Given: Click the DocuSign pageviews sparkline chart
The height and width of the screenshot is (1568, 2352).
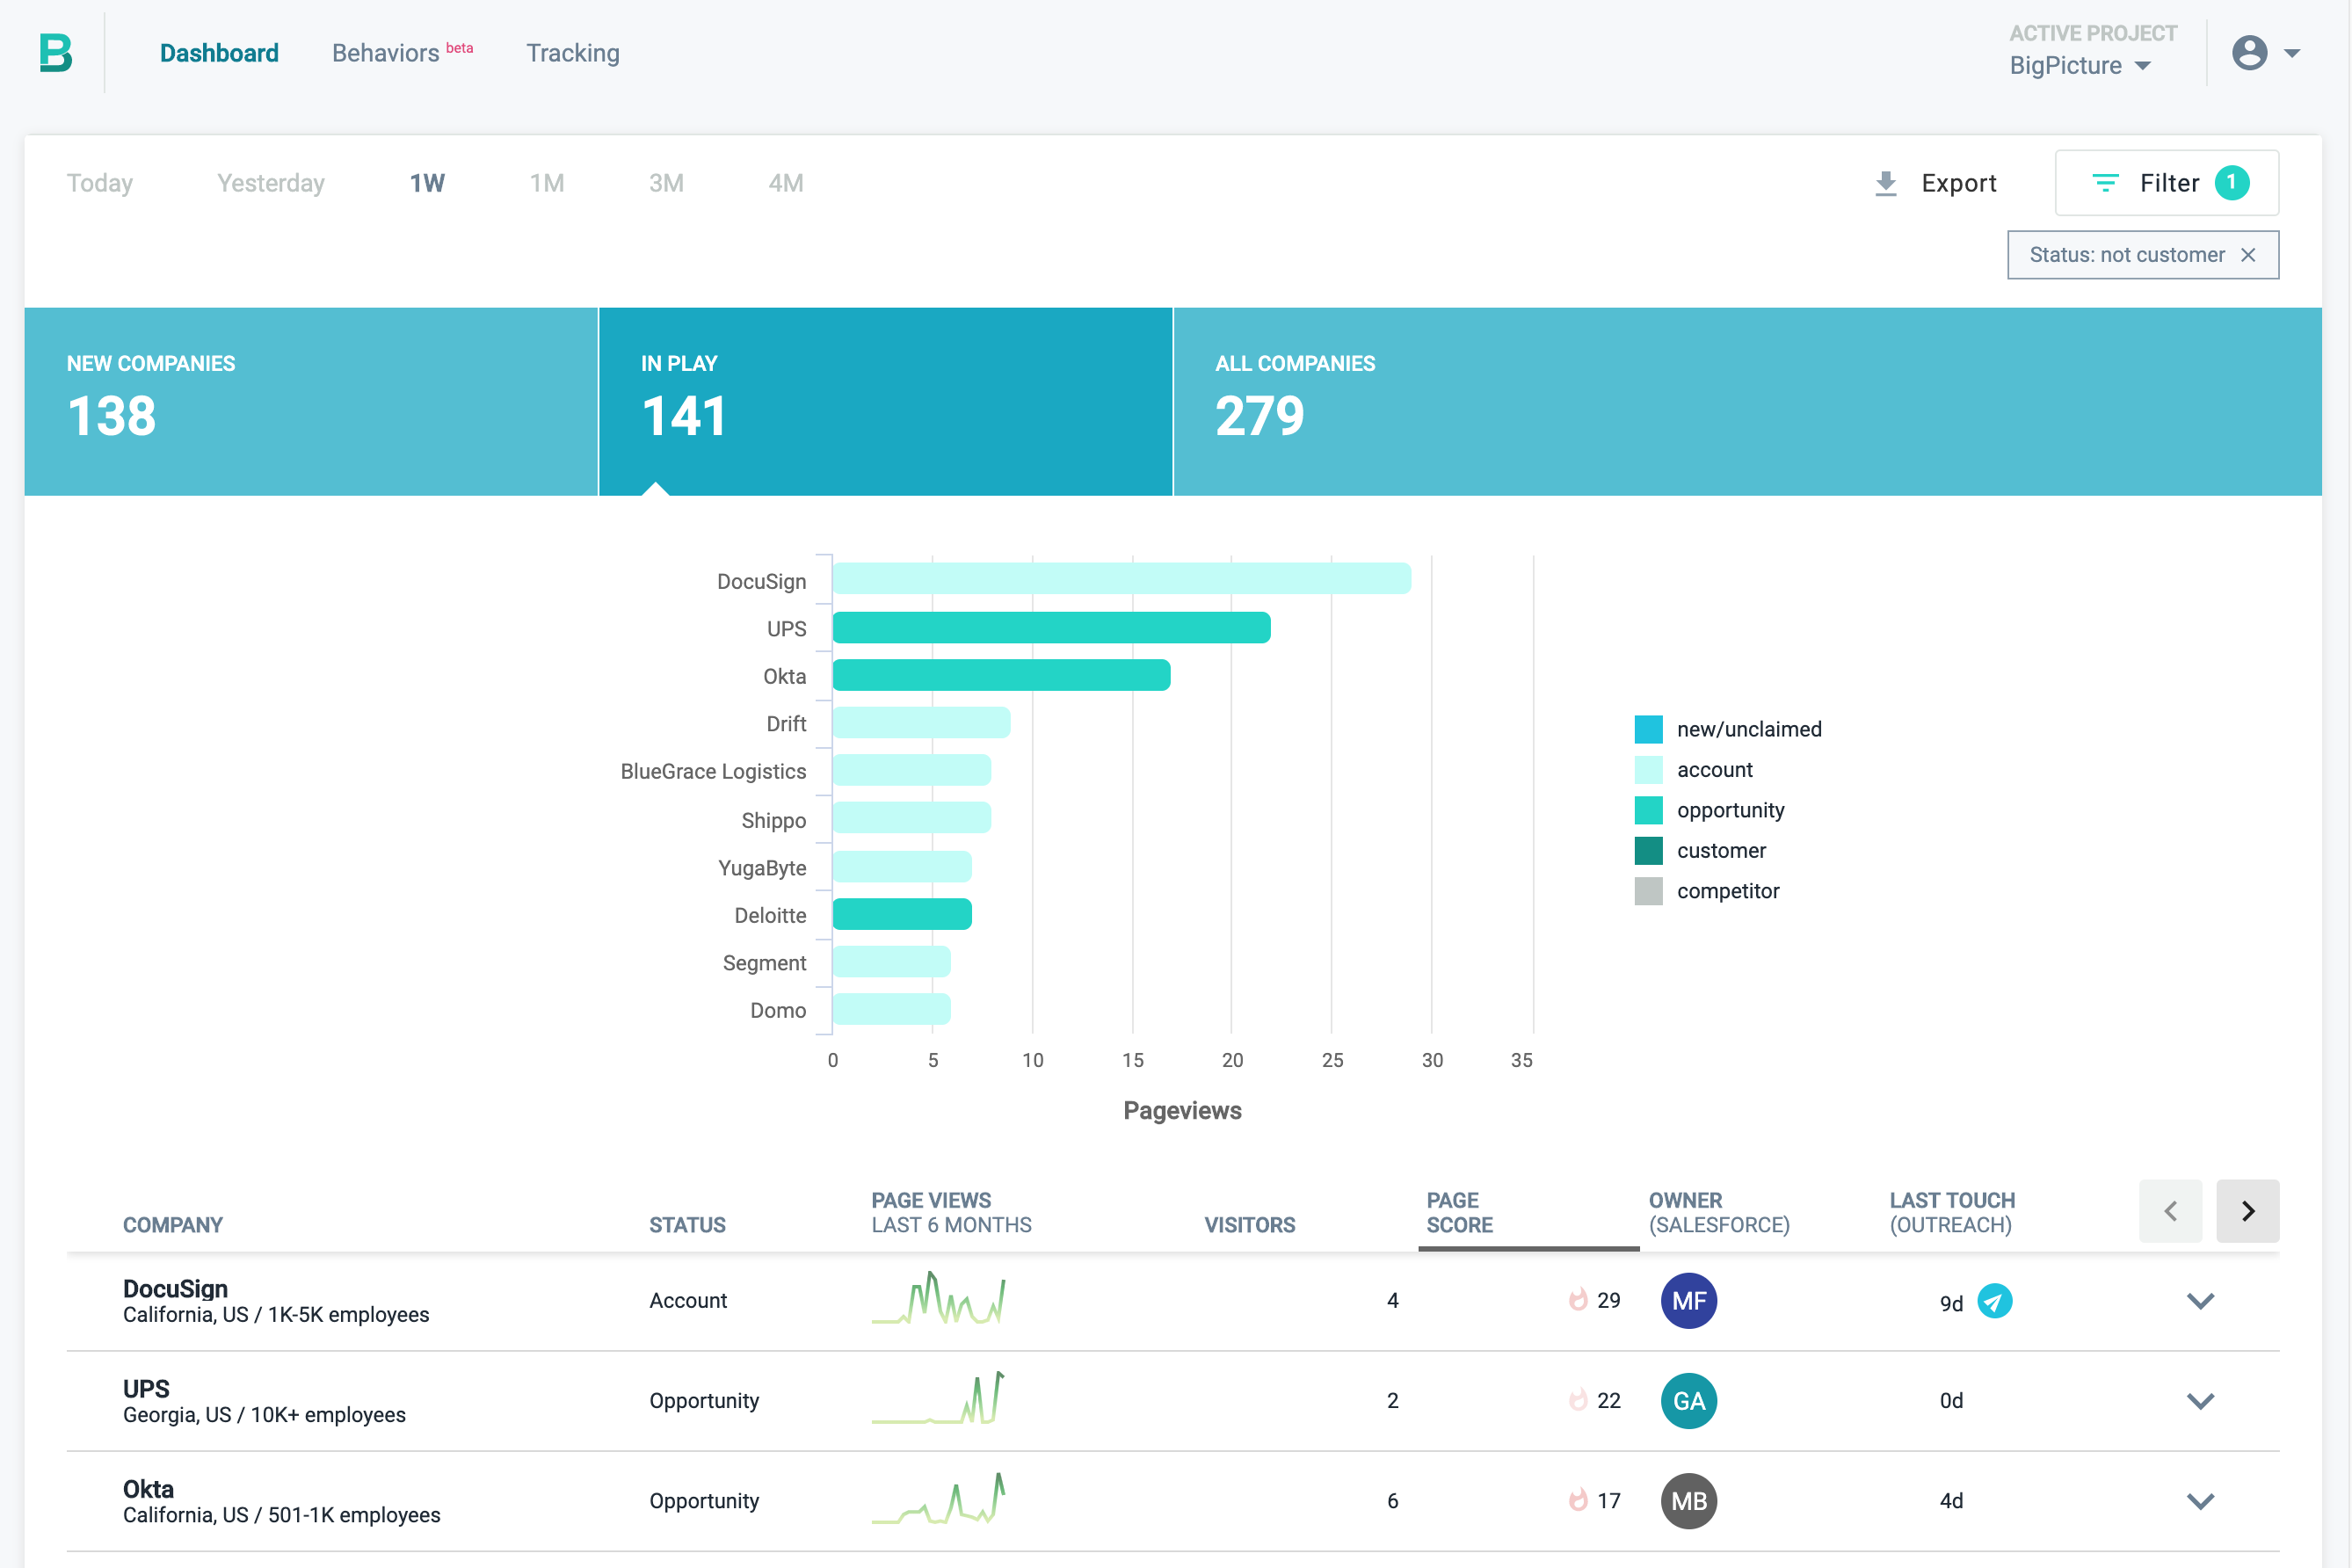Looking at the screenshot, I should click(x=943, y=1300).
